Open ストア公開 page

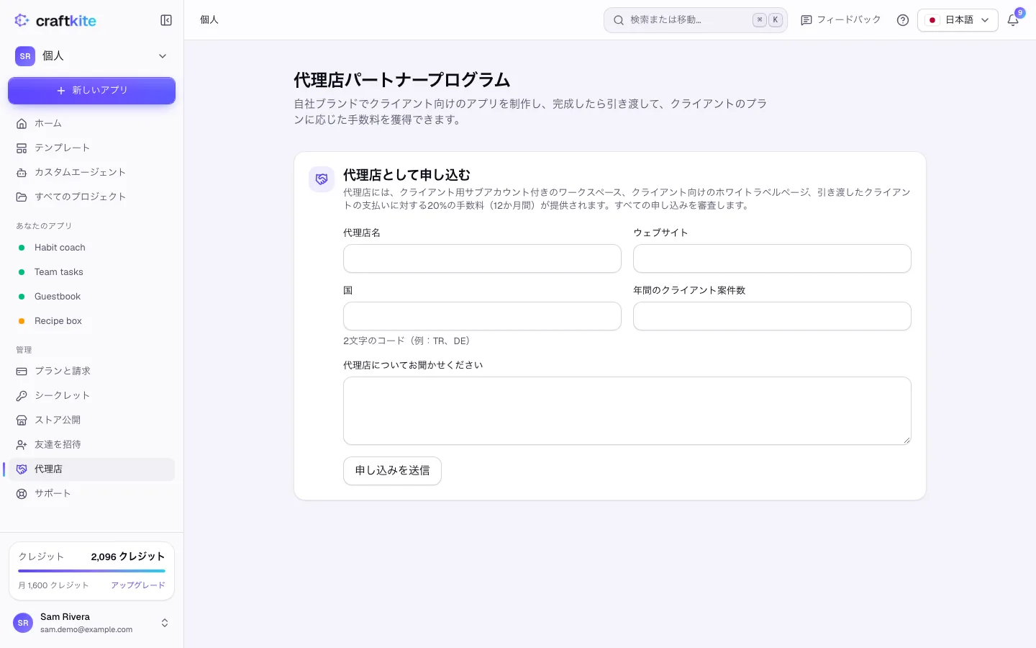tap(91, 420)
